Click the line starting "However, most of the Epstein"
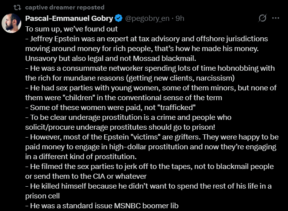The width and height of the screenshot is (288, 211). (152, 137)
